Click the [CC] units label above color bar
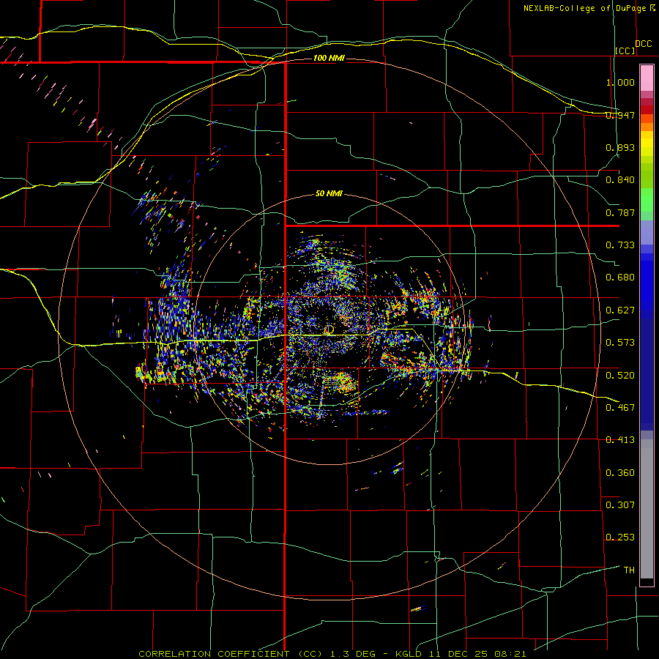 point(625,51)
